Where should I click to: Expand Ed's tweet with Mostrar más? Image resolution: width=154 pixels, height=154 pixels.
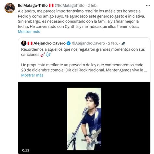pos(29,32)
